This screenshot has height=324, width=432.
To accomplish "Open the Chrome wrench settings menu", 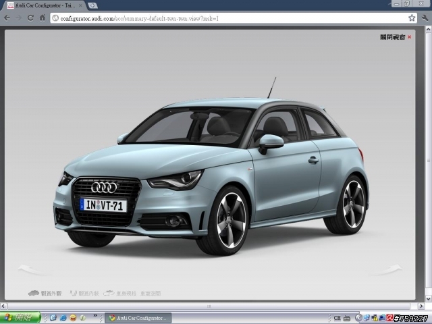I will (425, 18).
